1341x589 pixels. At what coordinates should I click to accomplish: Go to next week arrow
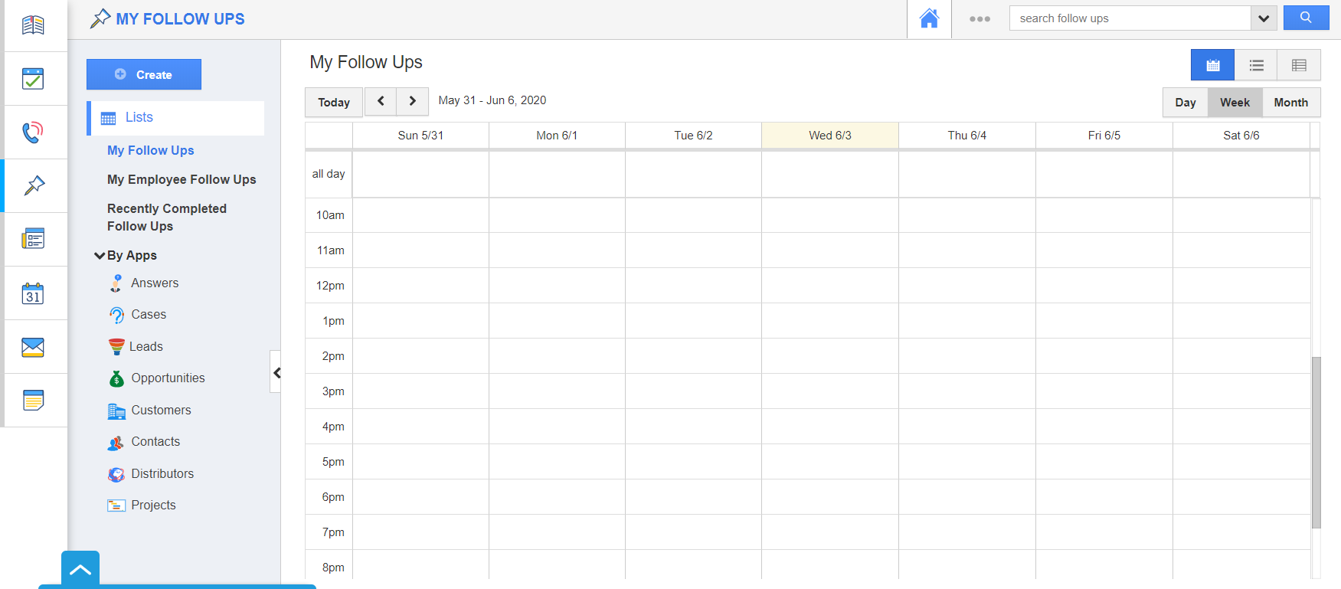point(412,101)
